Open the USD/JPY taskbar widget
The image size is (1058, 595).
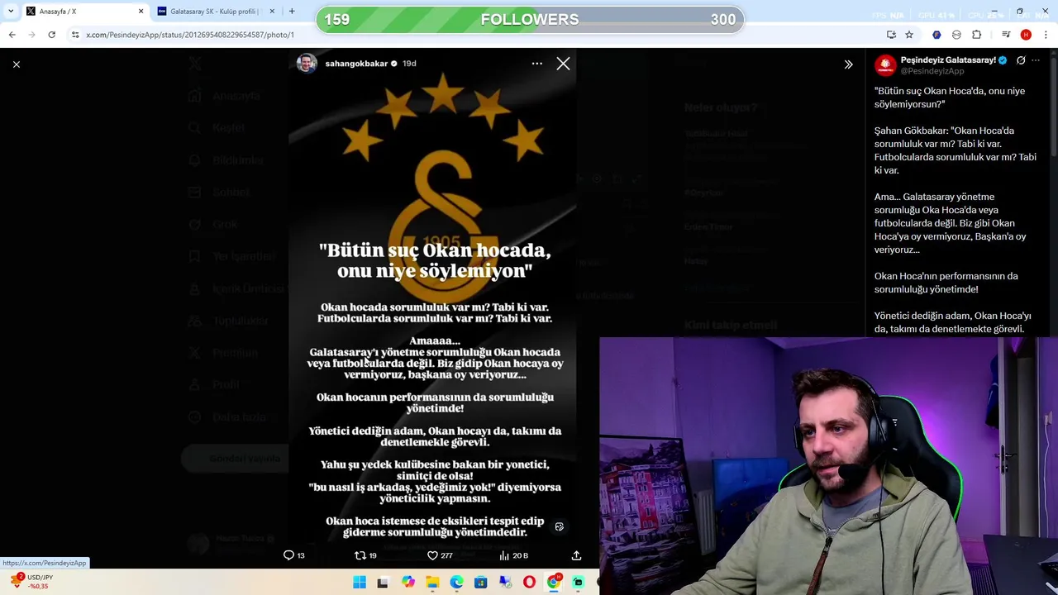pyautogui.click(x=33, y=582)
